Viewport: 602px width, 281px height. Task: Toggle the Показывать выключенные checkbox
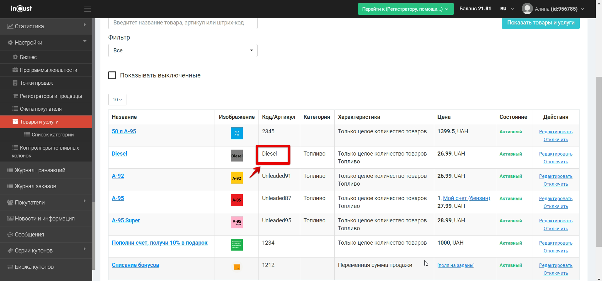click(x=112, y=75)
